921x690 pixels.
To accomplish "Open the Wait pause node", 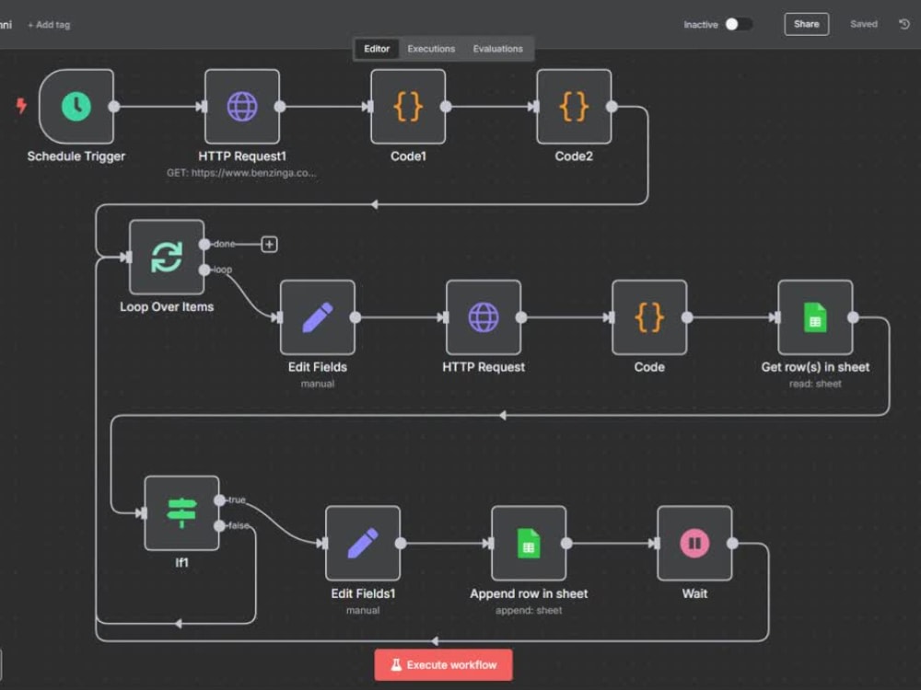I will point(694,544).
